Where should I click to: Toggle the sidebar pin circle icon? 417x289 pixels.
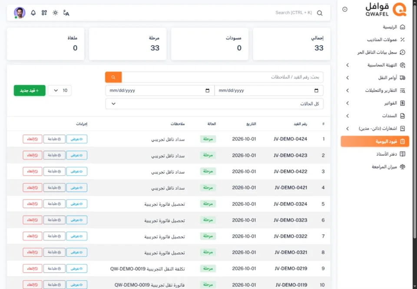click(x=345, y=9)
